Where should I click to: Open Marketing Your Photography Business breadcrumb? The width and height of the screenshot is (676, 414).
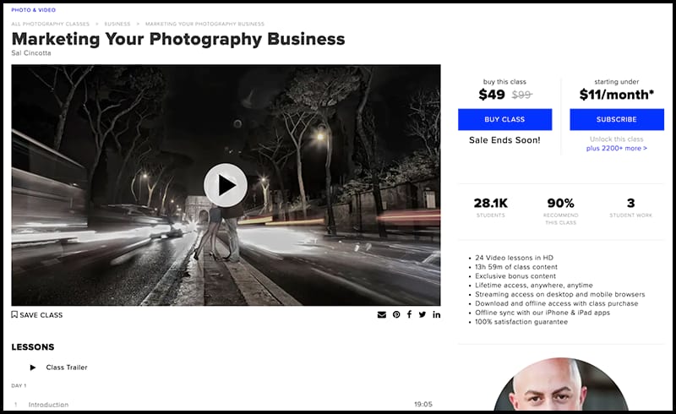(x=204, y=25)
